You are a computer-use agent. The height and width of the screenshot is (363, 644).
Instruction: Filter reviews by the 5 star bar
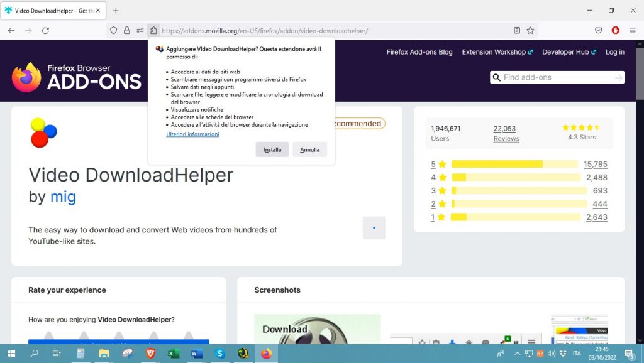coord(514,164)
